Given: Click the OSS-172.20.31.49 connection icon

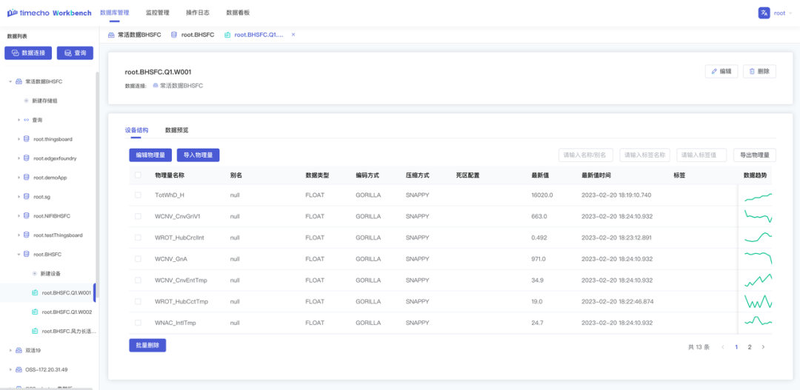Looking at the screenshot, I should coord(19,369).
